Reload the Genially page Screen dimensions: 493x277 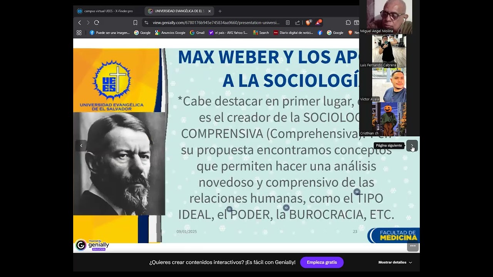pos(97,23)
